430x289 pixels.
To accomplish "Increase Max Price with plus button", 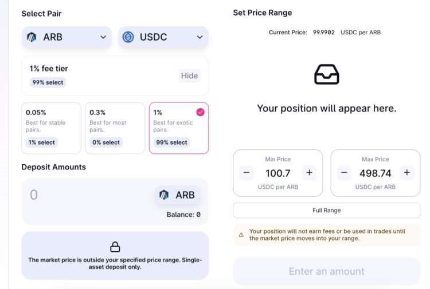I will pos(406,172).
